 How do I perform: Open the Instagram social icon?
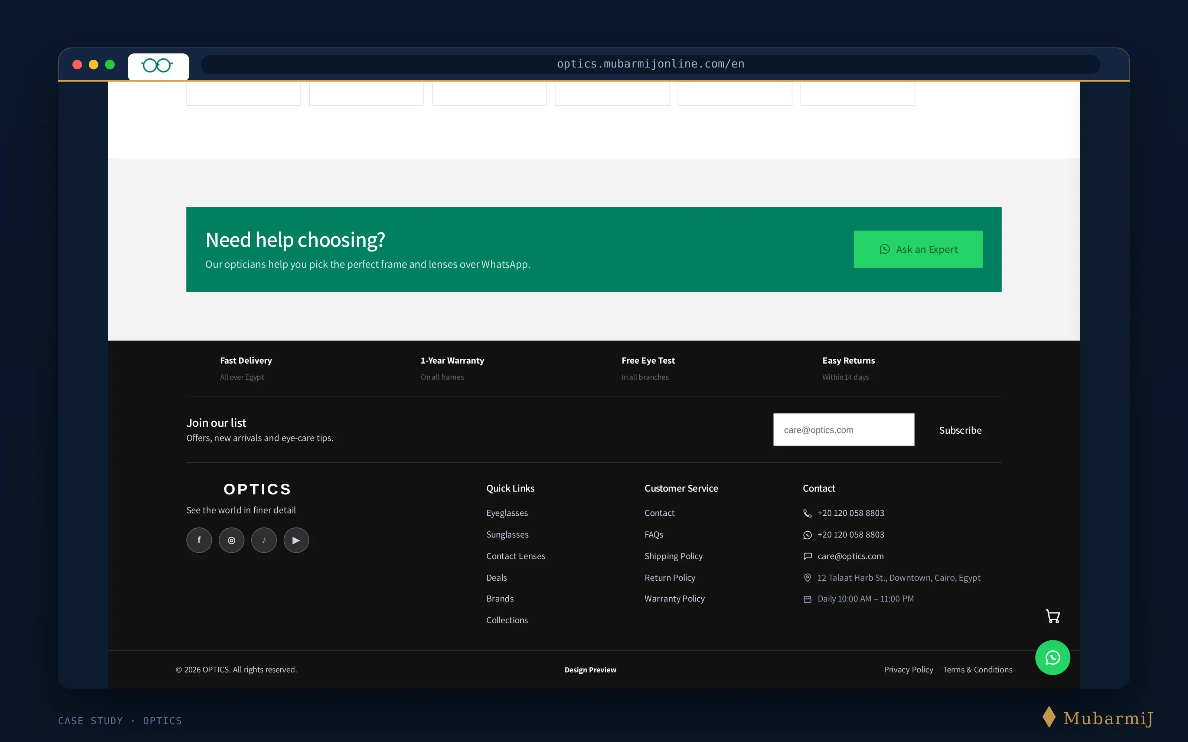231,540
